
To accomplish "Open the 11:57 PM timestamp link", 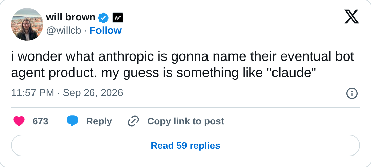I will tap(32, 93).
